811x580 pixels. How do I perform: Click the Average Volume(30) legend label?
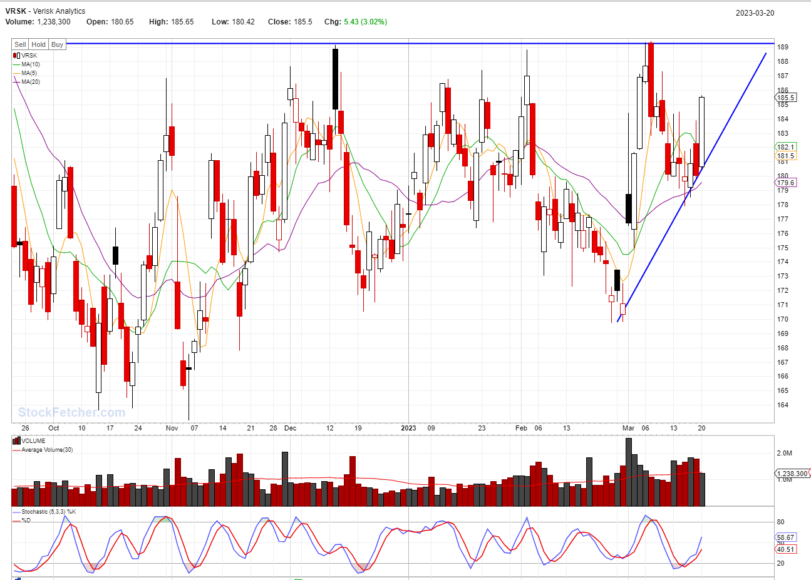pos(47,450)
